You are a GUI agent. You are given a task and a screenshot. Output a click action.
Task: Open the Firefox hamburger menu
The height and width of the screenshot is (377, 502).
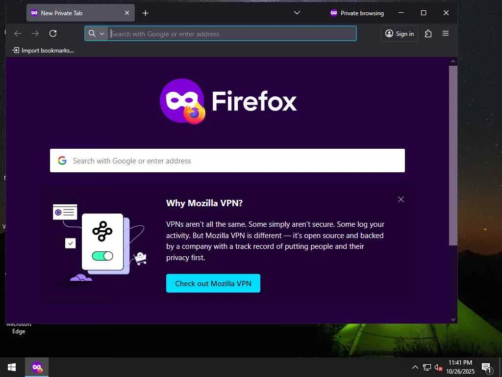pyautogui.click(x=445, y=33)
